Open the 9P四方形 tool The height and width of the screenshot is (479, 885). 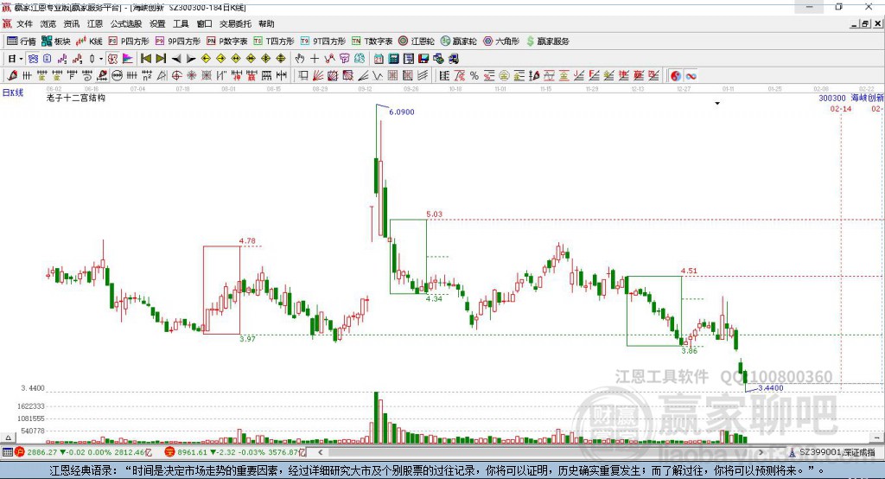coord(178,42)
